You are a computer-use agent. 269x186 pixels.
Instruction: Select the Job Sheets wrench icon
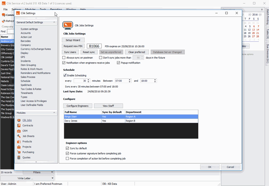click(19, 136)
